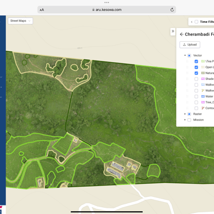Click the aru.kesowa.com address bar
The width and height of the screenshot is (214, 214).
(x=107, y=10)
